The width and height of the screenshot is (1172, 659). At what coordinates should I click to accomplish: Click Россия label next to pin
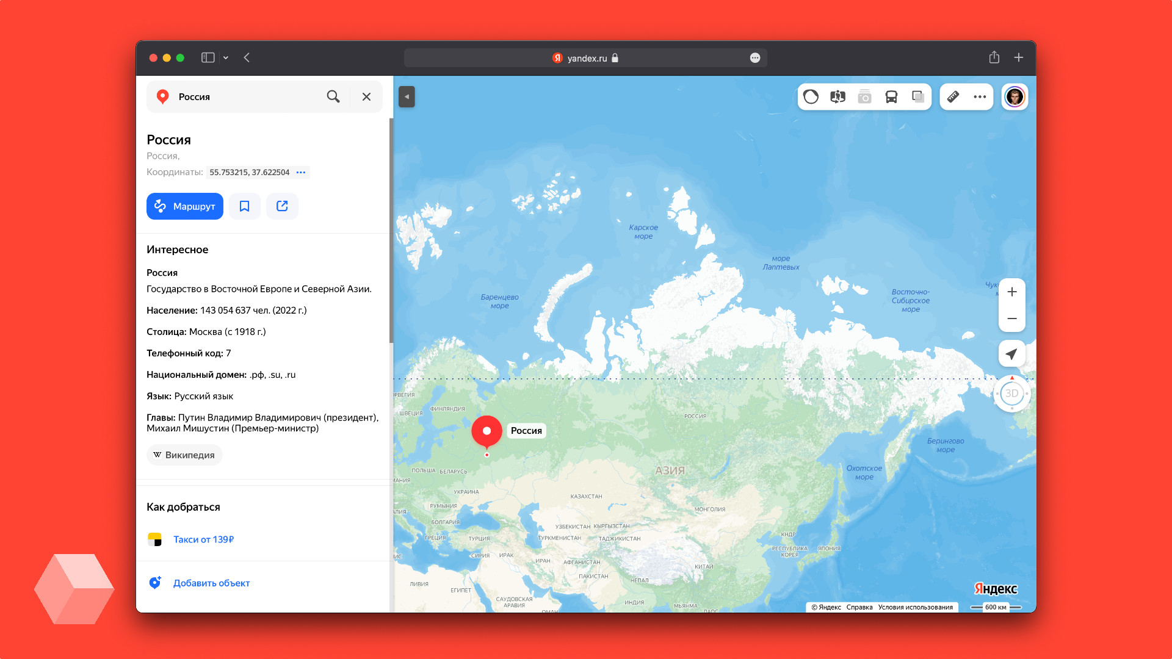(x=526, y=431)
